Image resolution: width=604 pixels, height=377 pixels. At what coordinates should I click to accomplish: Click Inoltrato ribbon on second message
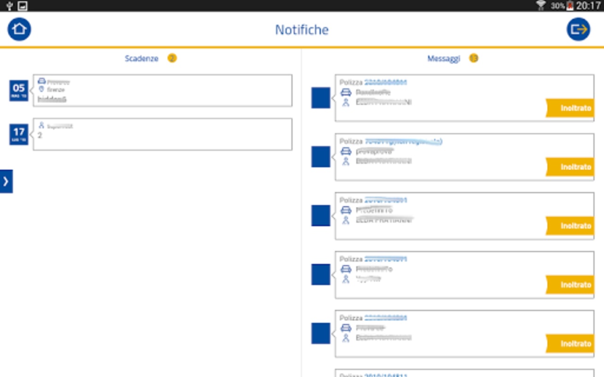[570, 167]
